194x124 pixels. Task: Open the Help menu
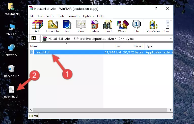coord(100,16)
